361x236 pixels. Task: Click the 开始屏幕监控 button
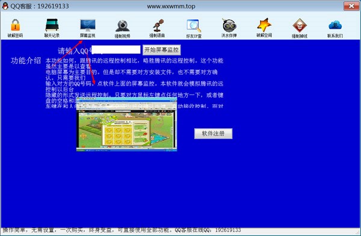(162, 50)
